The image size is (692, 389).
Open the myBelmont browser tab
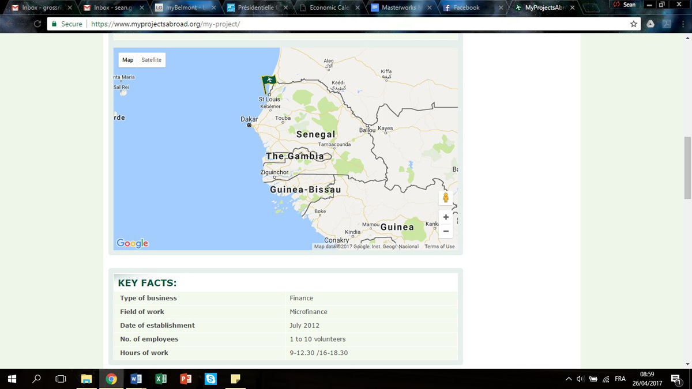185,8
